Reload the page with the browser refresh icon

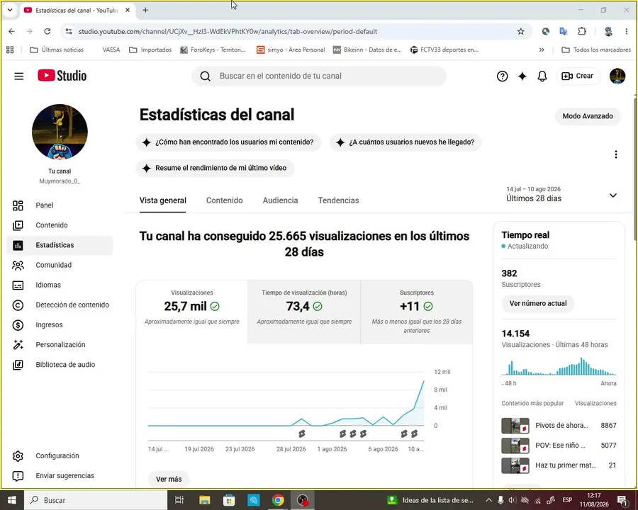[x=47, y=31]
